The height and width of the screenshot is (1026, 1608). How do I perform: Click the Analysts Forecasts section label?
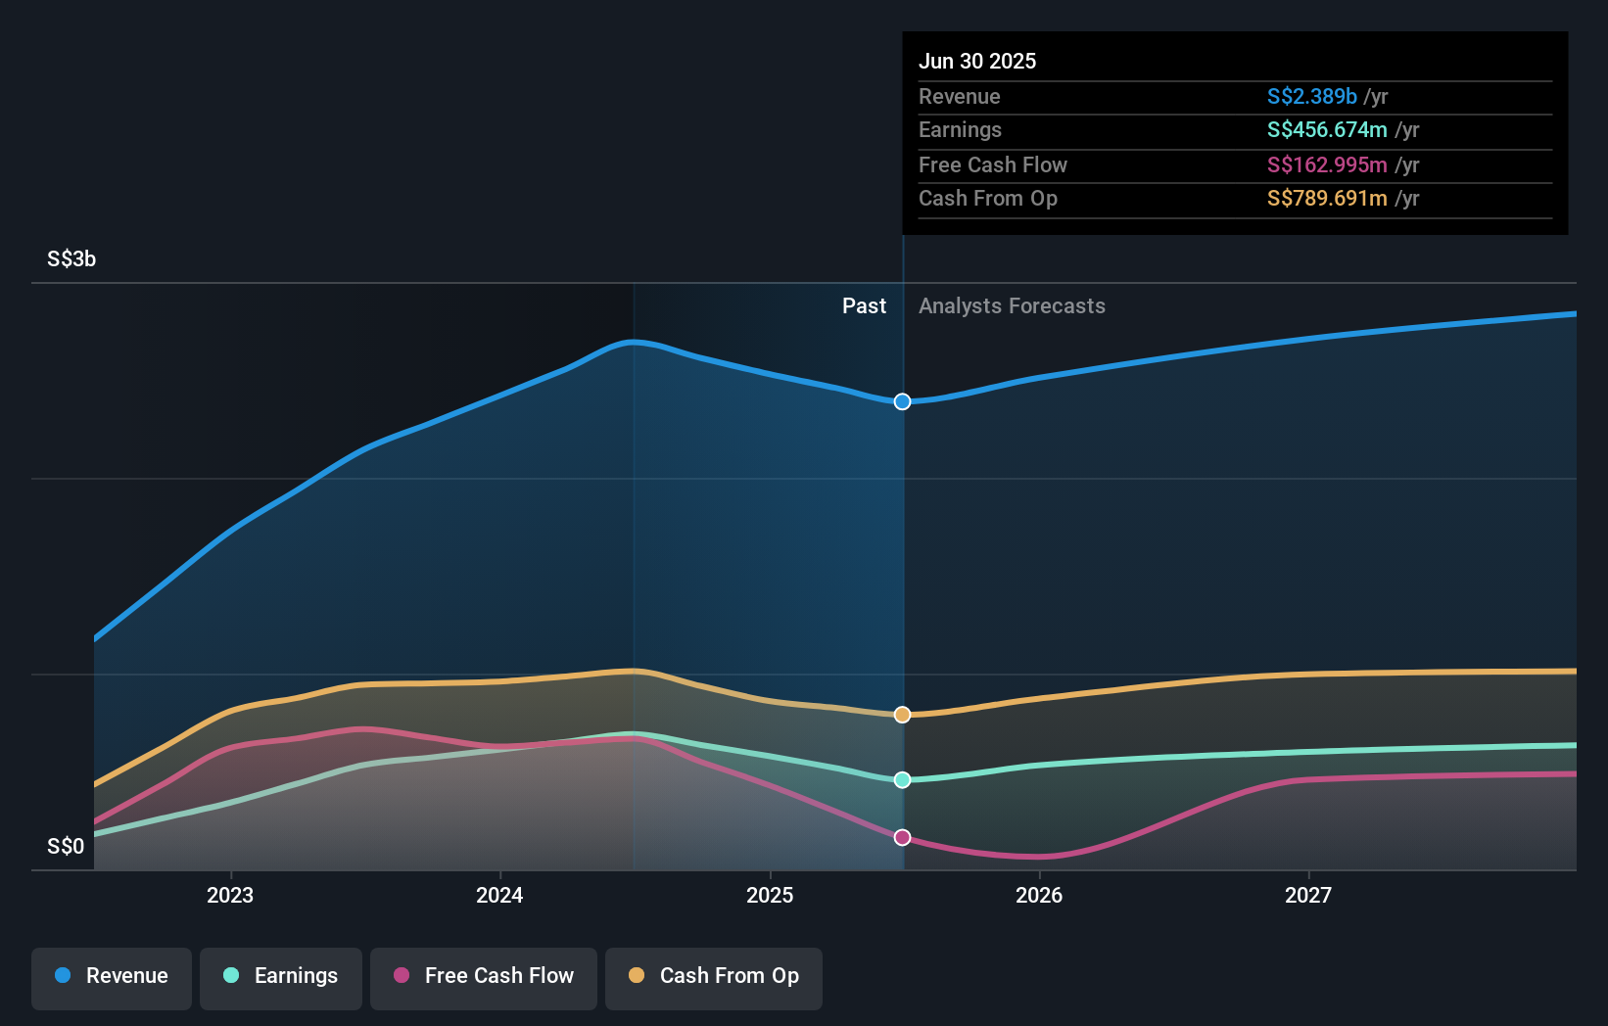click(x=1013, y=306)
